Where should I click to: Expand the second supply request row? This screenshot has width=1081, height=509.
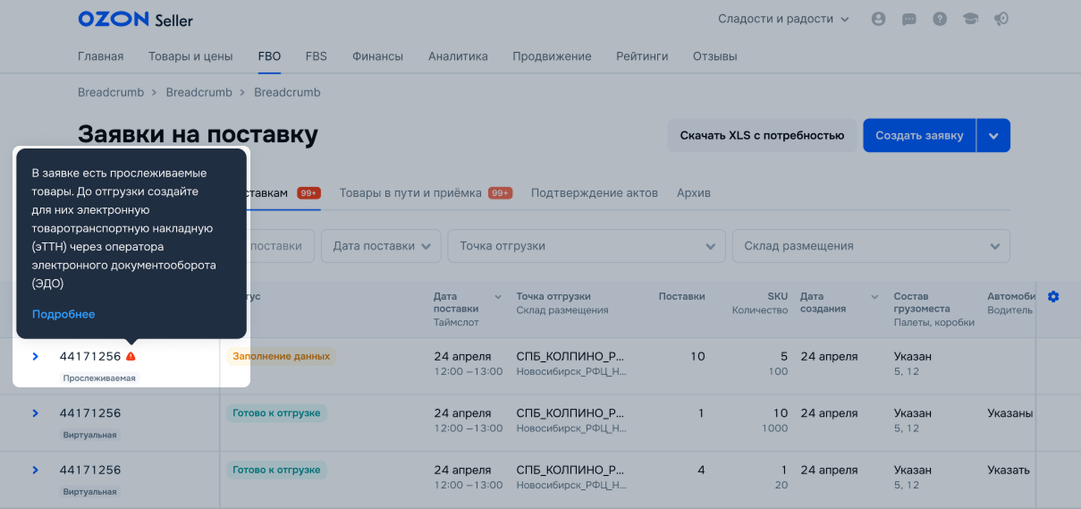(x=36, y=413)
